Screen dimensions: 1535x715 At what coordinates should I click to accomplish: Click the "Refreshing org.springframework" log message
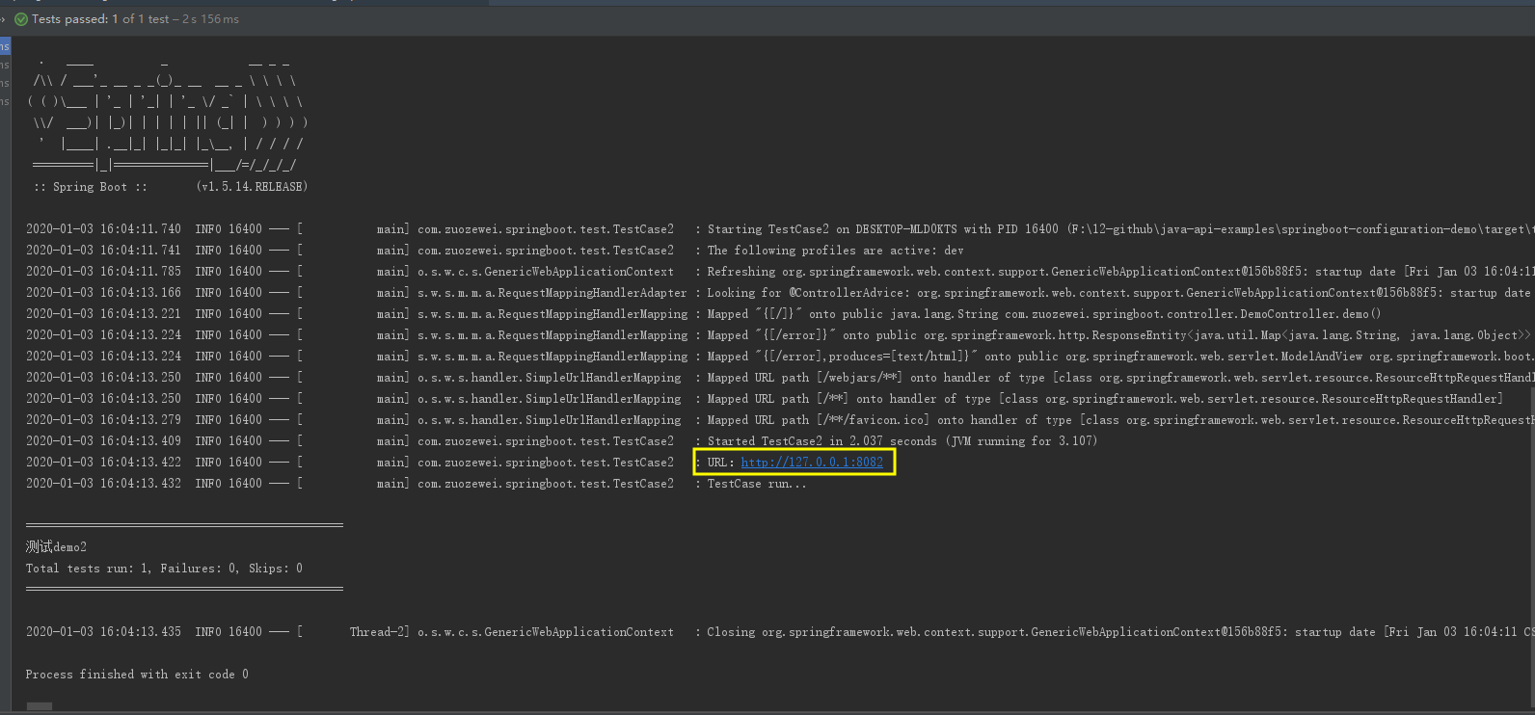(x=1120, y=272)
